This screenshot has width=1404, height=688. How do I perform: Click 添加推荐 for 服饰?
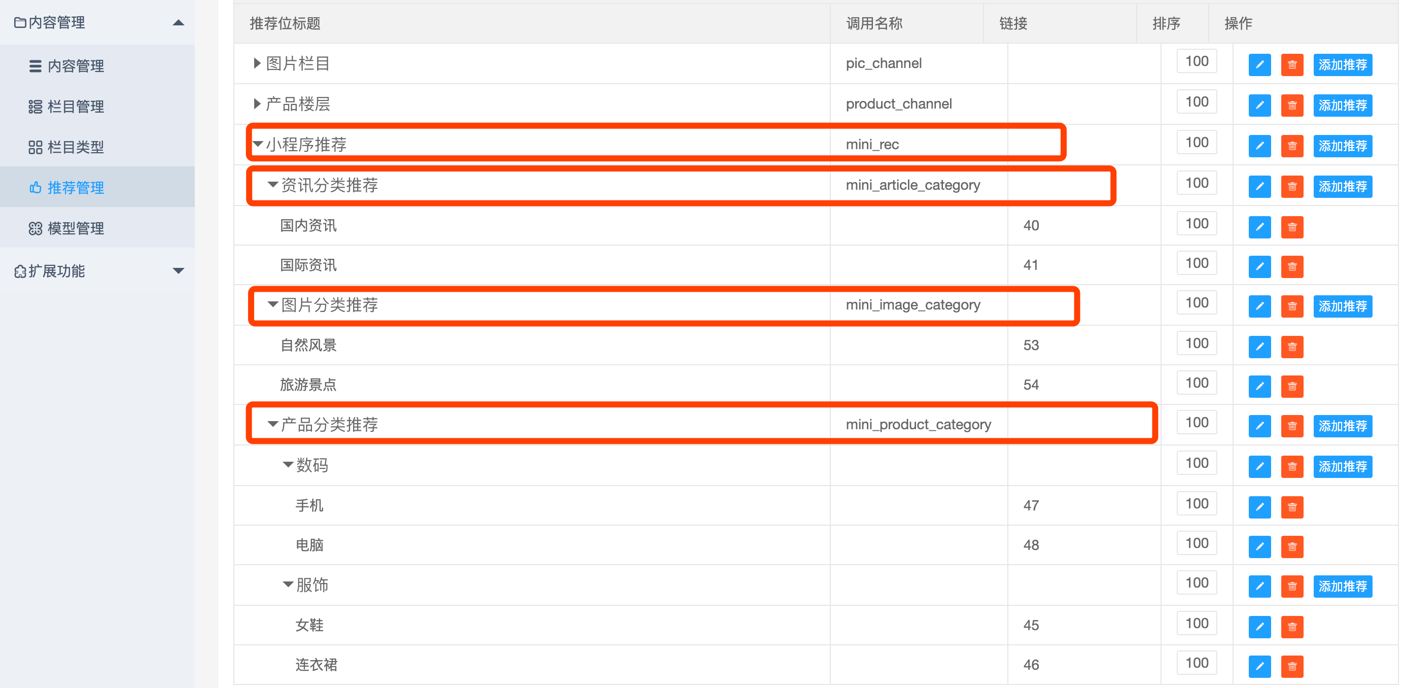(x=1343, y=587)
